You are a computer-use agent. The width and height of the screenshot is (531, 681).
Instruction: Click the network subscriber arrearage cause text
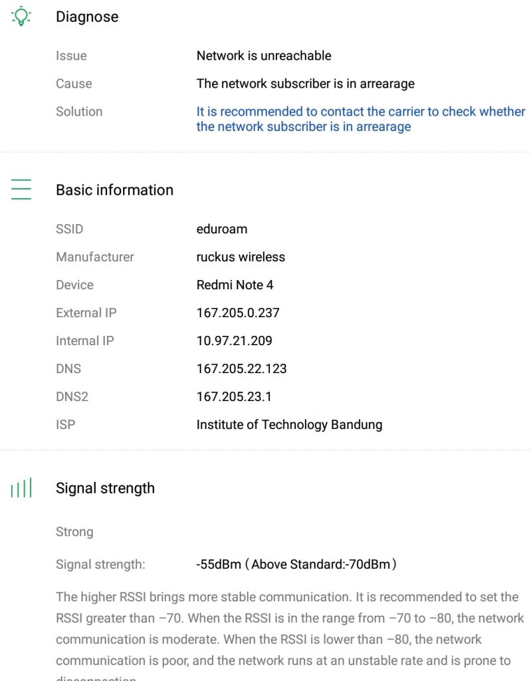point(305,84)
